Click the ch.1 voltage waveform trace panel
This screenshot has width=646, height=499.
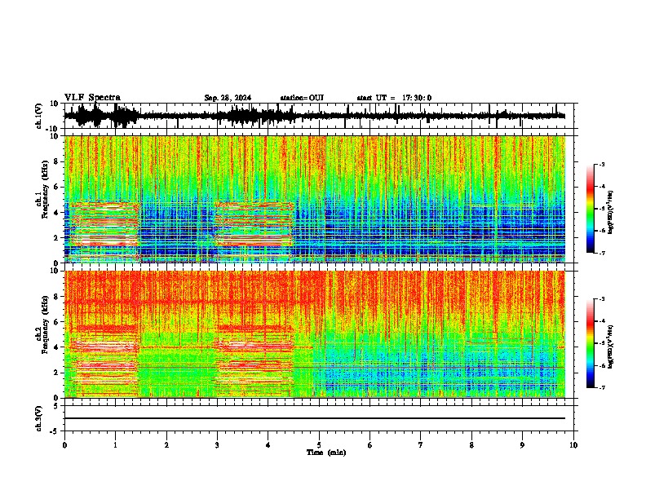point(321,116)
